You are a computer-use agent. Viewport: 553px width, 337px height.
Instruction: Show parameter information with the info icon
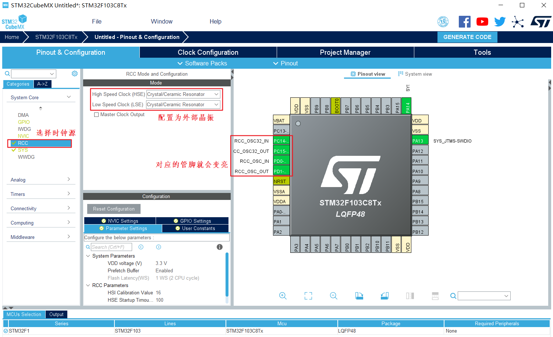[220, 247]
